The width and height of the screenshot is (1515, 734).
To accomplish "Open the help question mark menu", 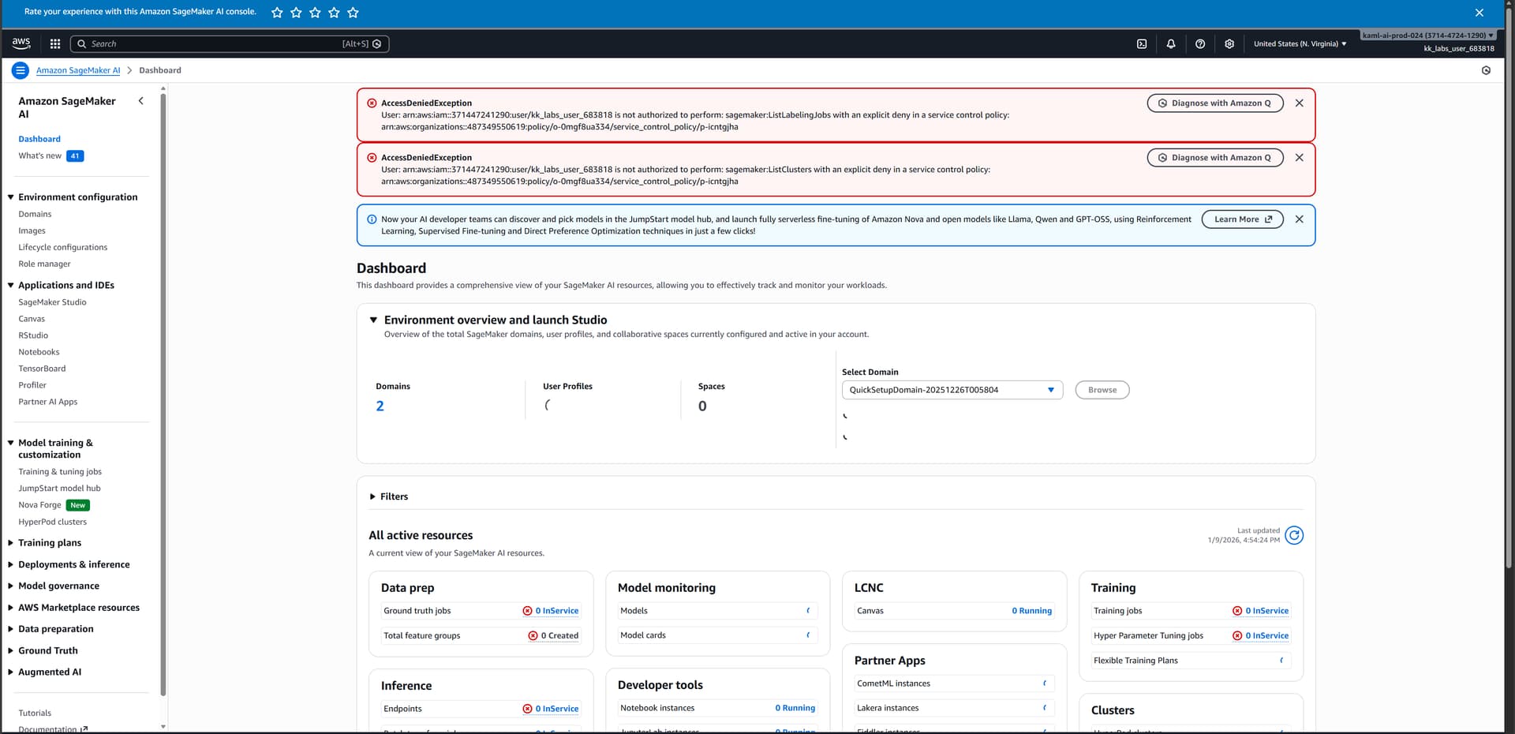I will (x=1200, y=44).
